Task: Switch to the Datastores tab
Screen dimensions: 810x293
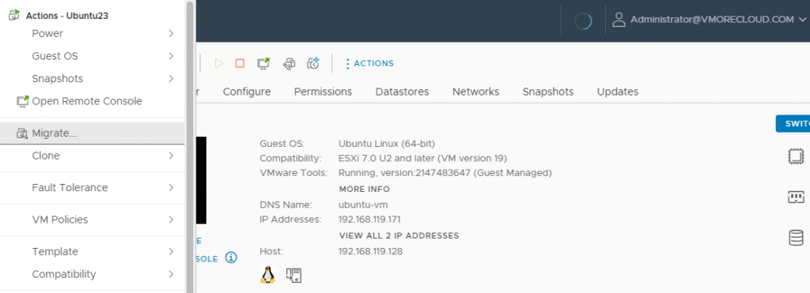Action: (402, 92)
